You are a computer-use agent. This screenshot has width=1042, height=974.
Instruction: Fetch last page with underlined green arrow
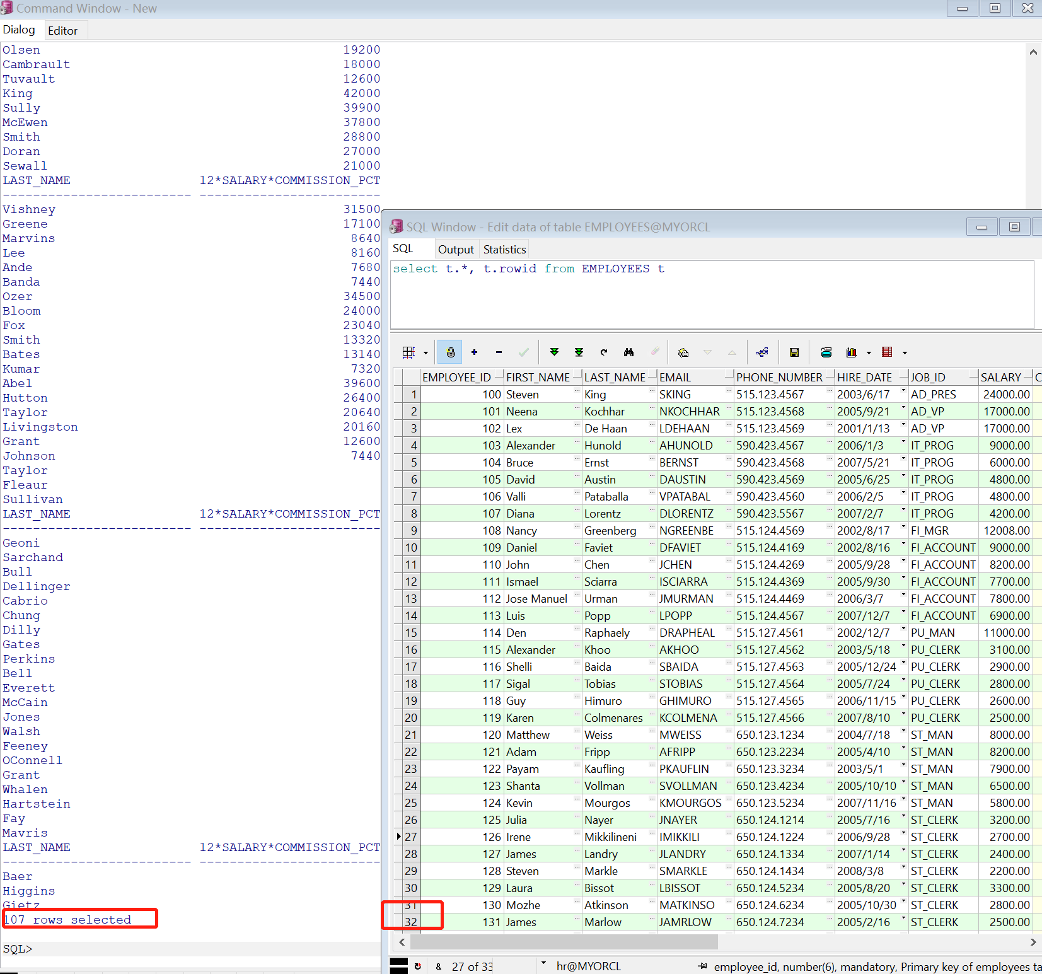[x=579, y=352]
